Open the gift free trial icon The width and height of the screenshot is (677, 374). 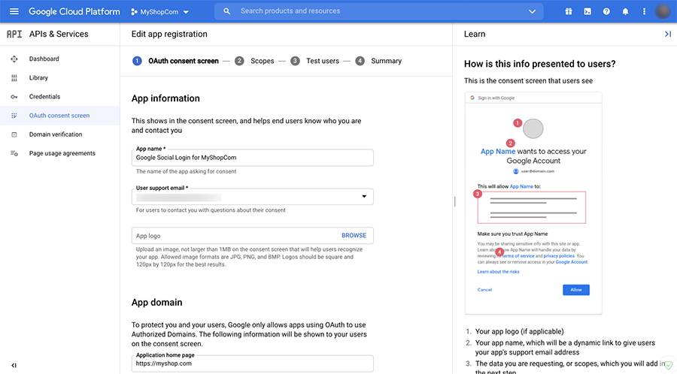[569, 11]
